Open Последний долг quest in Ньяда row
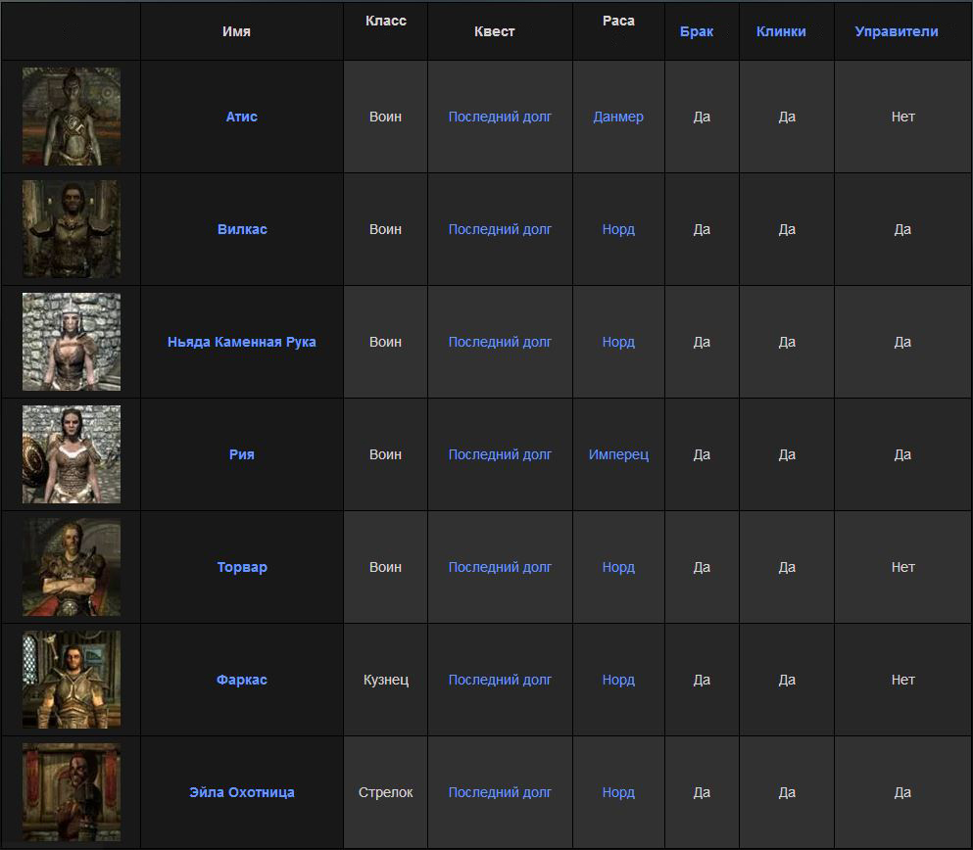973x850 pixels. click(500, 342)
